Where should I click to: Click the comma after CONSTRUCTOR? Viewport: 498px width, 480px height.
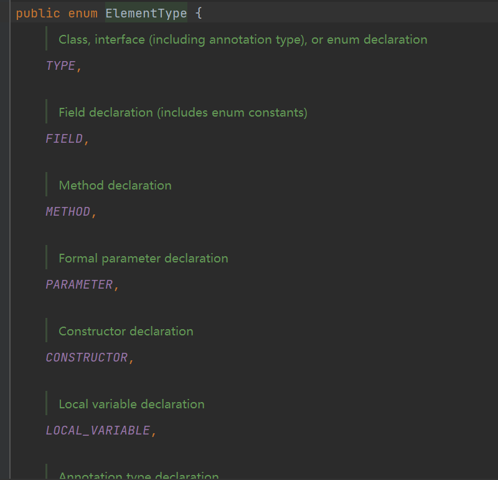click(x=131, y=358)
